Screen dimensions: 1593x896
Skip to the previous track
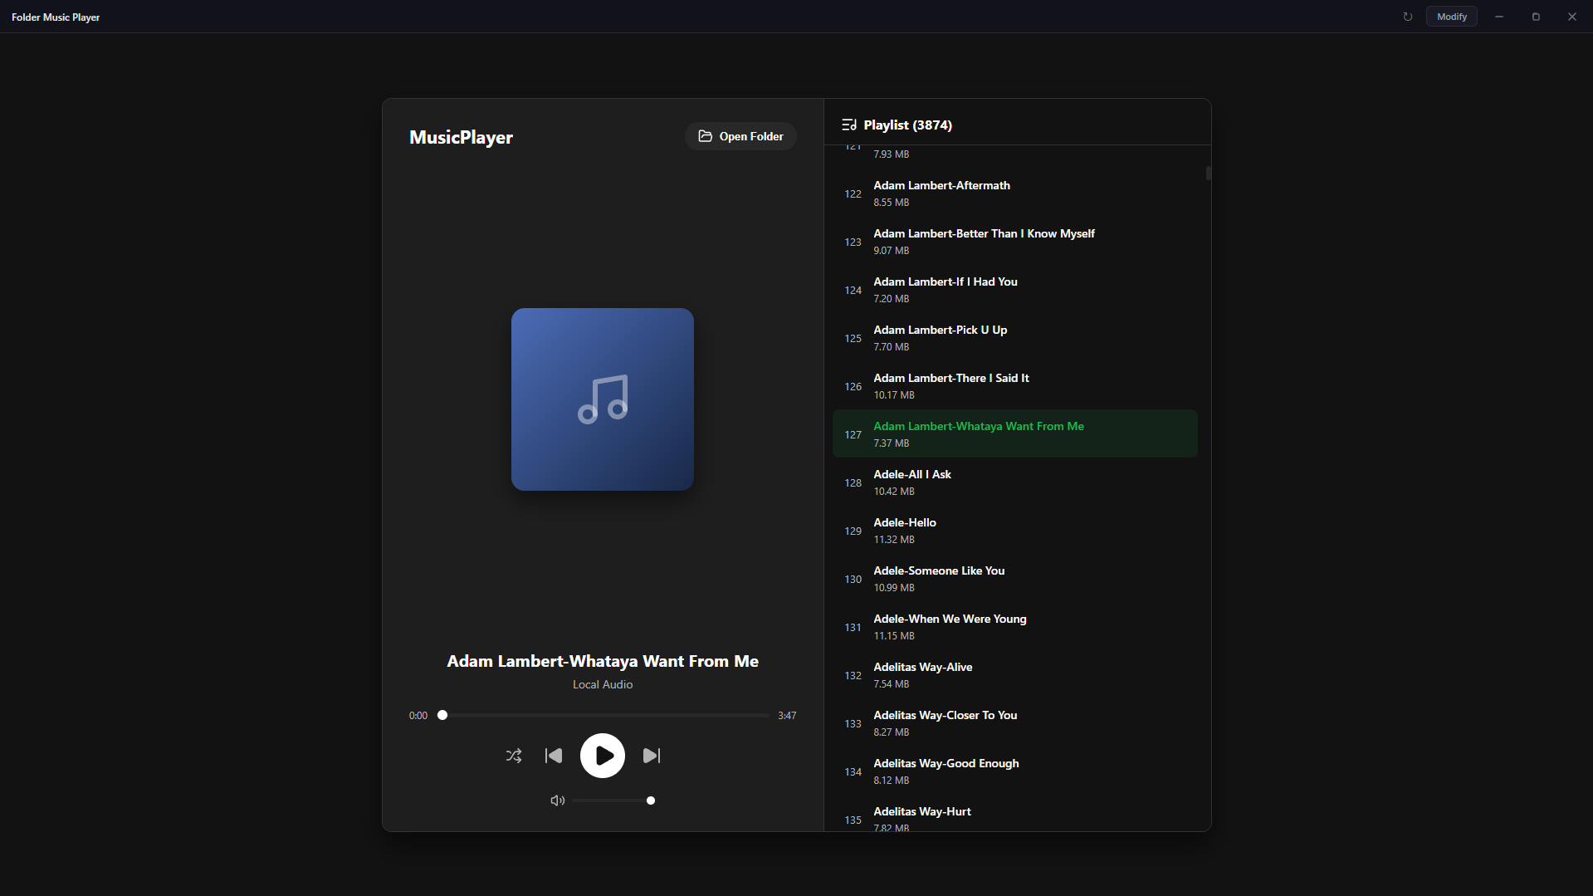click(554, 756)
